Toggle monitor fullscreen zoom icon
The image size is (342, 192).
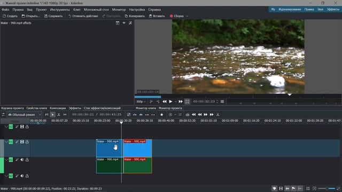pyautogui.click(x=187, y=101)
